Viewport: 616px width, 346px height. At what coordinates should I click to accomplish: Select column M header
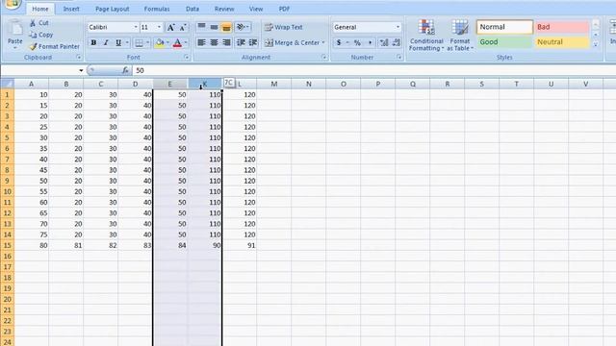pyautogui.click(x=273, y=84)
